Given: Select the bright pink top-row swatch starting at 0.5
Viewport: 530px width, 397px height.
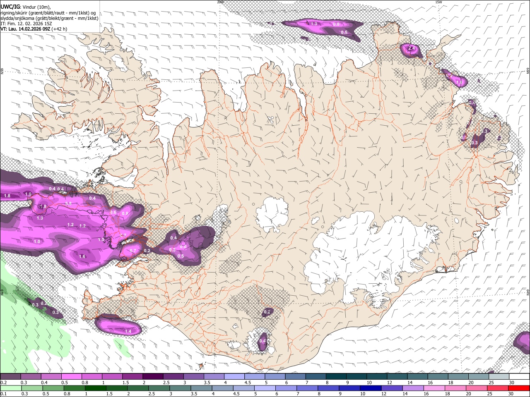Looking at the screenshot, I should point(71,376).
